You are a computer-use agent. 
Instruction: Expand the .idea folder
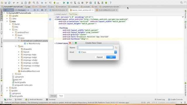click(x=7, y=19)
